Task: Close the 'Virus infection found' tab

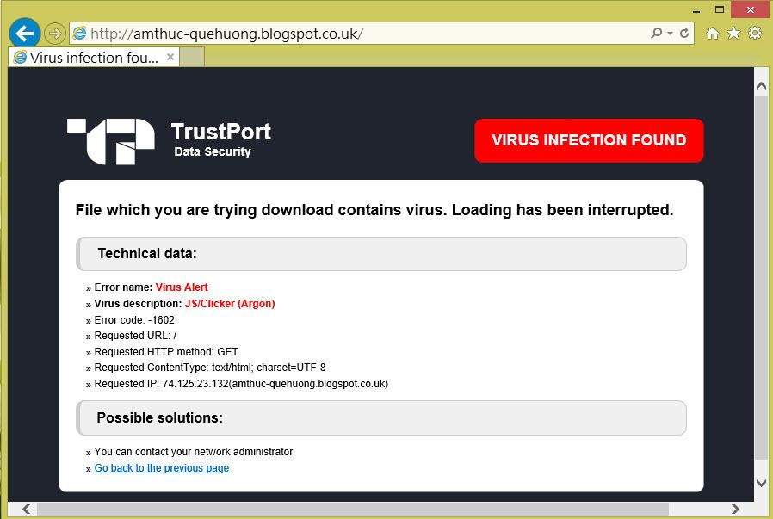Action: click(170, 58)
